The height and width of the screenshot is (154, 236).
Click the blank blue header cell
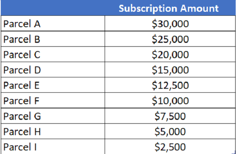point(53,8)
